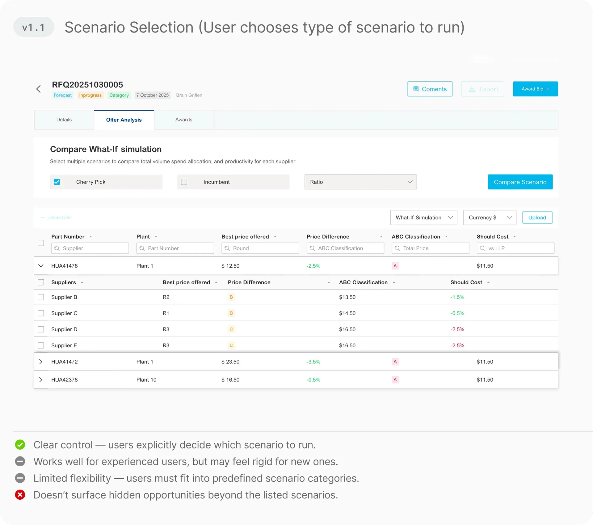Open the Currency $ dropdown

pyautogui.click(x=490, y=218)
